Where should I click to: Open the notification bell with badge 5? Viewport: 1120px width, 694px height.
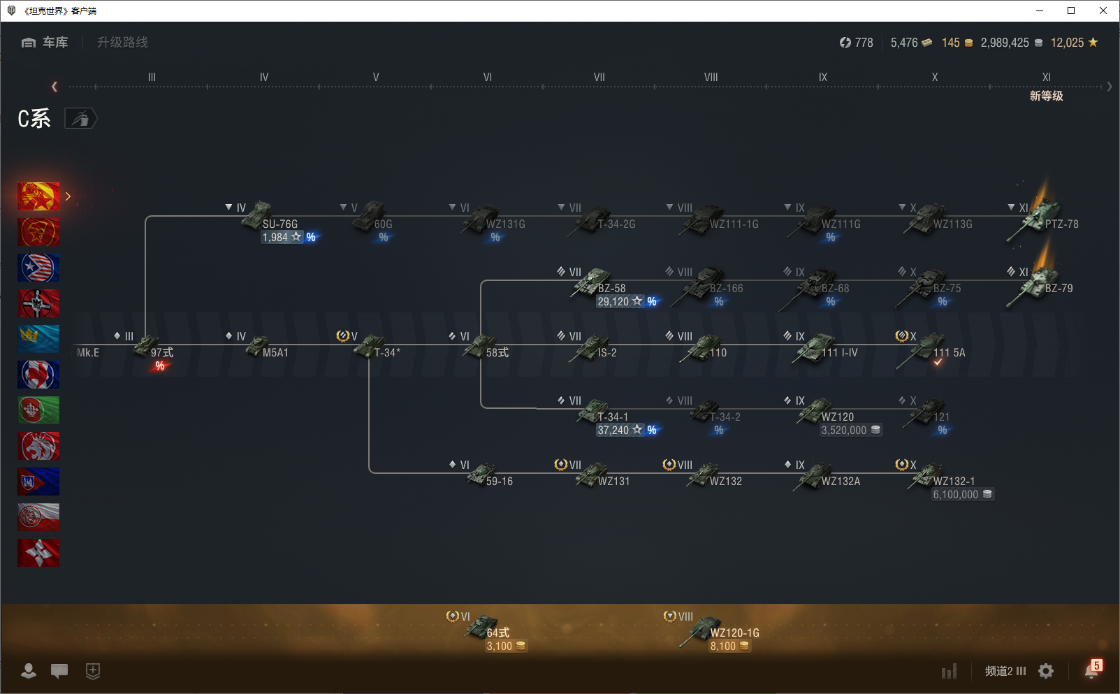(x=1091, y=670)
